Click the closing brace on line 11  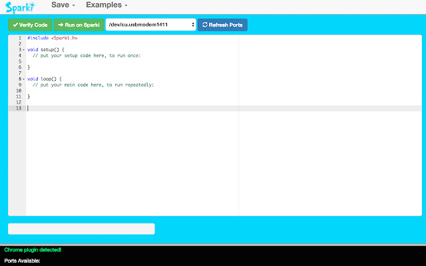click(29, 96)
